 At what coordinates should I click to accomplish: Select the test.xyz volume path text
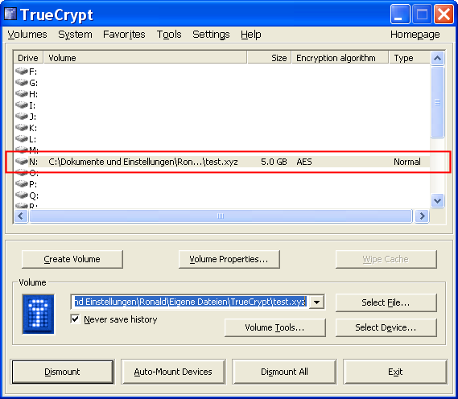pos(143,162)
